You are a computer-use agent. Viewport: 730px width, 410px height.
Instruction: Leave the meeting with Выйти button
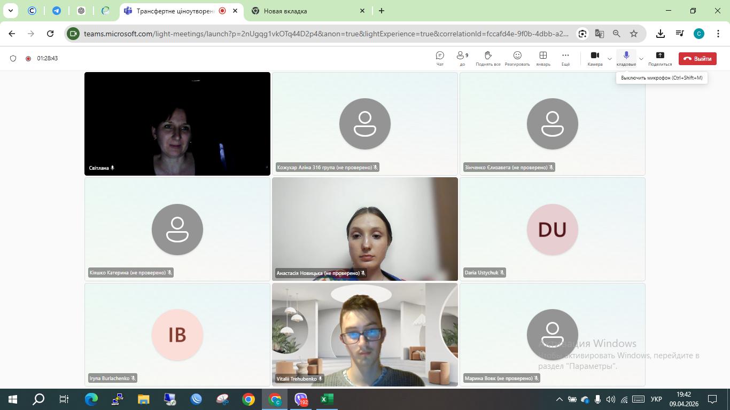point(697,59)
